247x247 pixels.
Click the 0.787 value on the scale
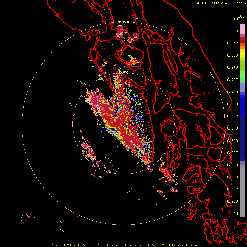(x=232, y=80)
